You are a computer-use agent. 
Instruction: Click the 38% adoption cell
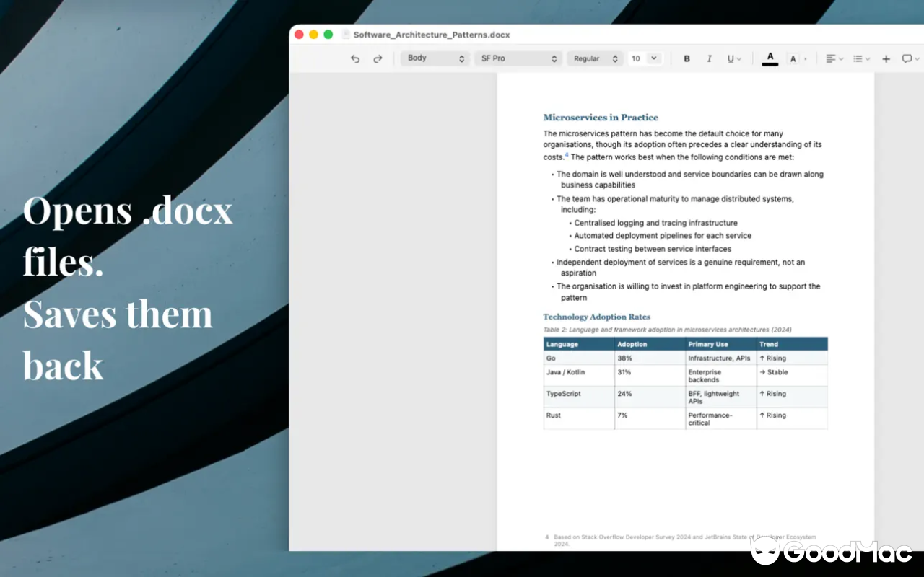pyautogui.click(x=650, y=358)
